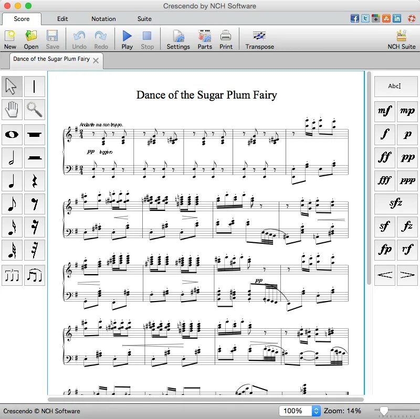
Task: Insert fp dynamic marking
Action: point(385,250)
